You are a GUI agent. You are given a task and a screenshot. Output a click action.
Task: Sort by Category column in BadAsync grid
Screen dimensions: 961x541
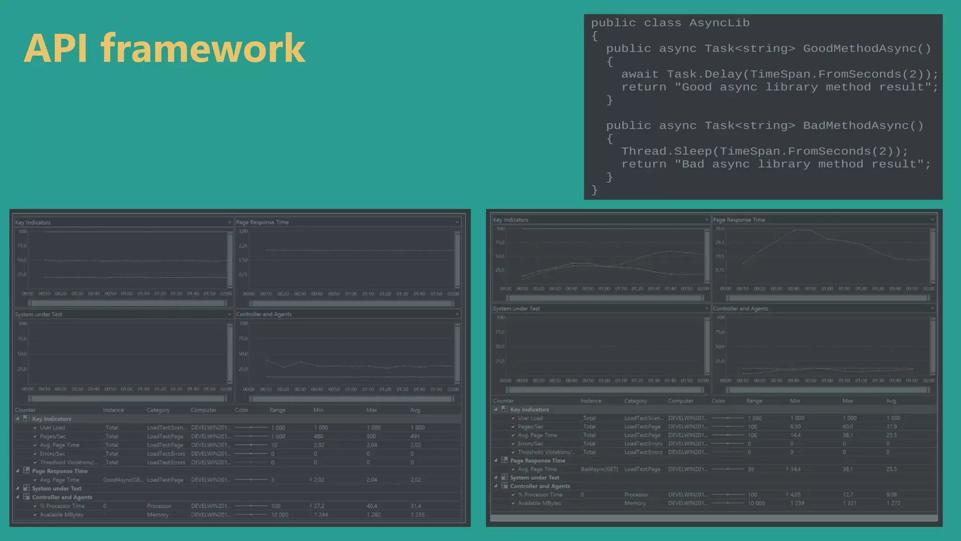click(635, 401)
